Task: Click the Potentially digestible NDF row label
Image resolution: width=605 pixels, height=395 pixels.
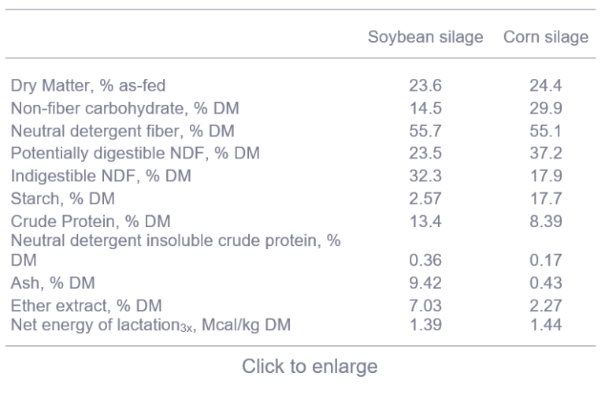Action: [135, 153]
